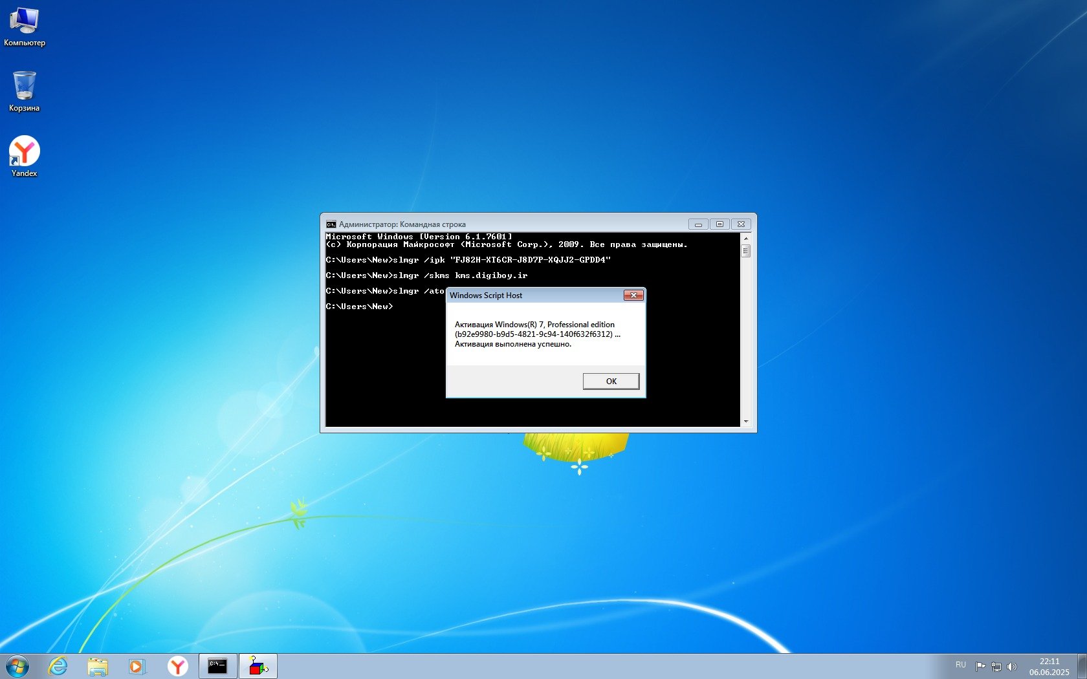
Task: Open the Windows Start menu orb
Action: (17, 666)
